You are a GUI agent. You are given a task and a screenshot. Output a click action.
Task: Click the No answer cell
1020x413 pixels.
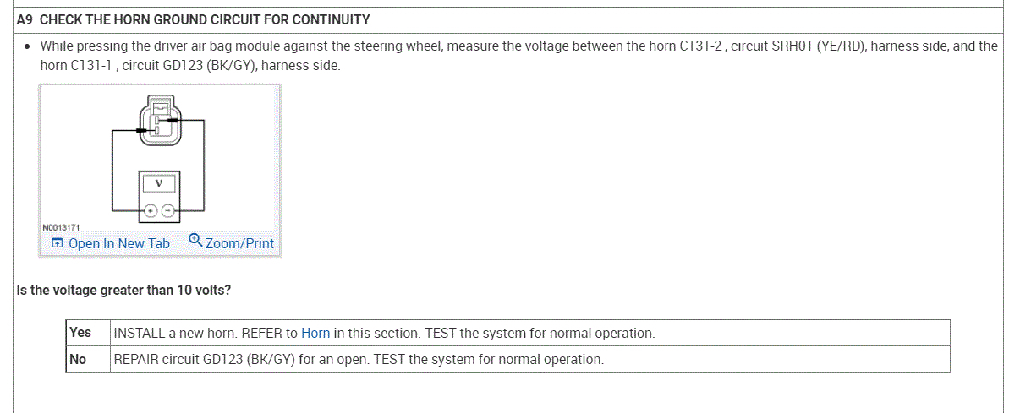point(78,359)
